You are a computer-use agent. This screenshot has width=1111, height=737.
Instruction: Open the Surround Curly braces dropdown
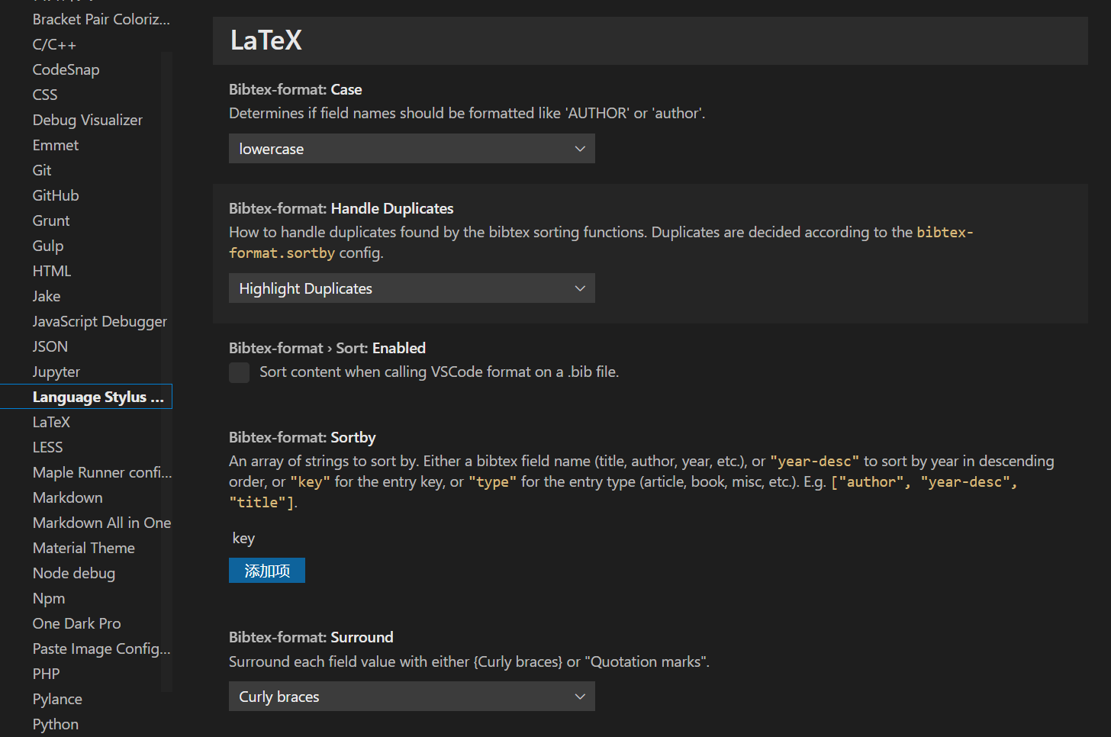point(411,697)
